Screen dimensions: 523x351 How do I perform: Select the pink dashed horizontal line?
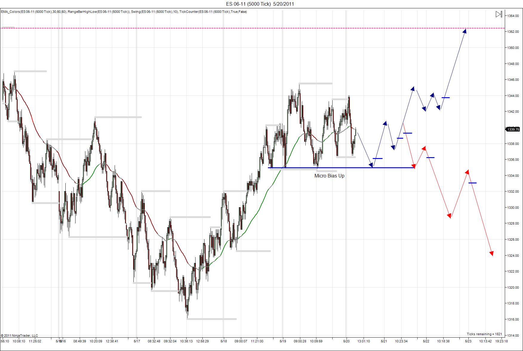click(253, 28)
